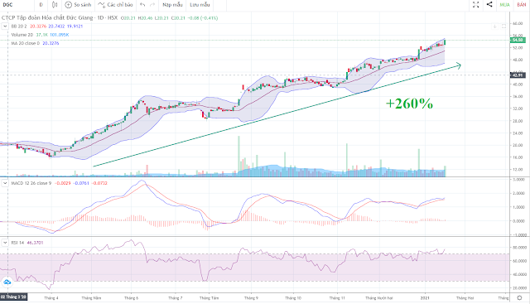The image size is (530, 304).
Task: Click Lưu mẫu save template
Action: (x=200, y=5)
